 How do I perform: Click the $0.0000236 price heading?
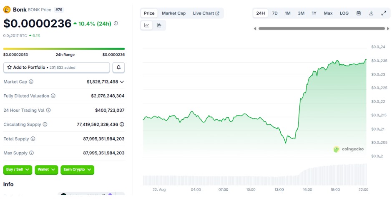click(x=37, y=23)
